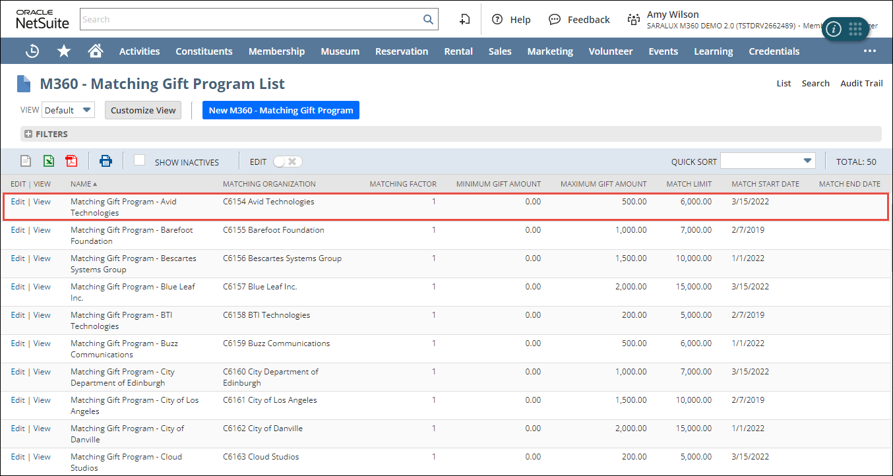
Task: Go to the Home icon
Action: [96, 51]
